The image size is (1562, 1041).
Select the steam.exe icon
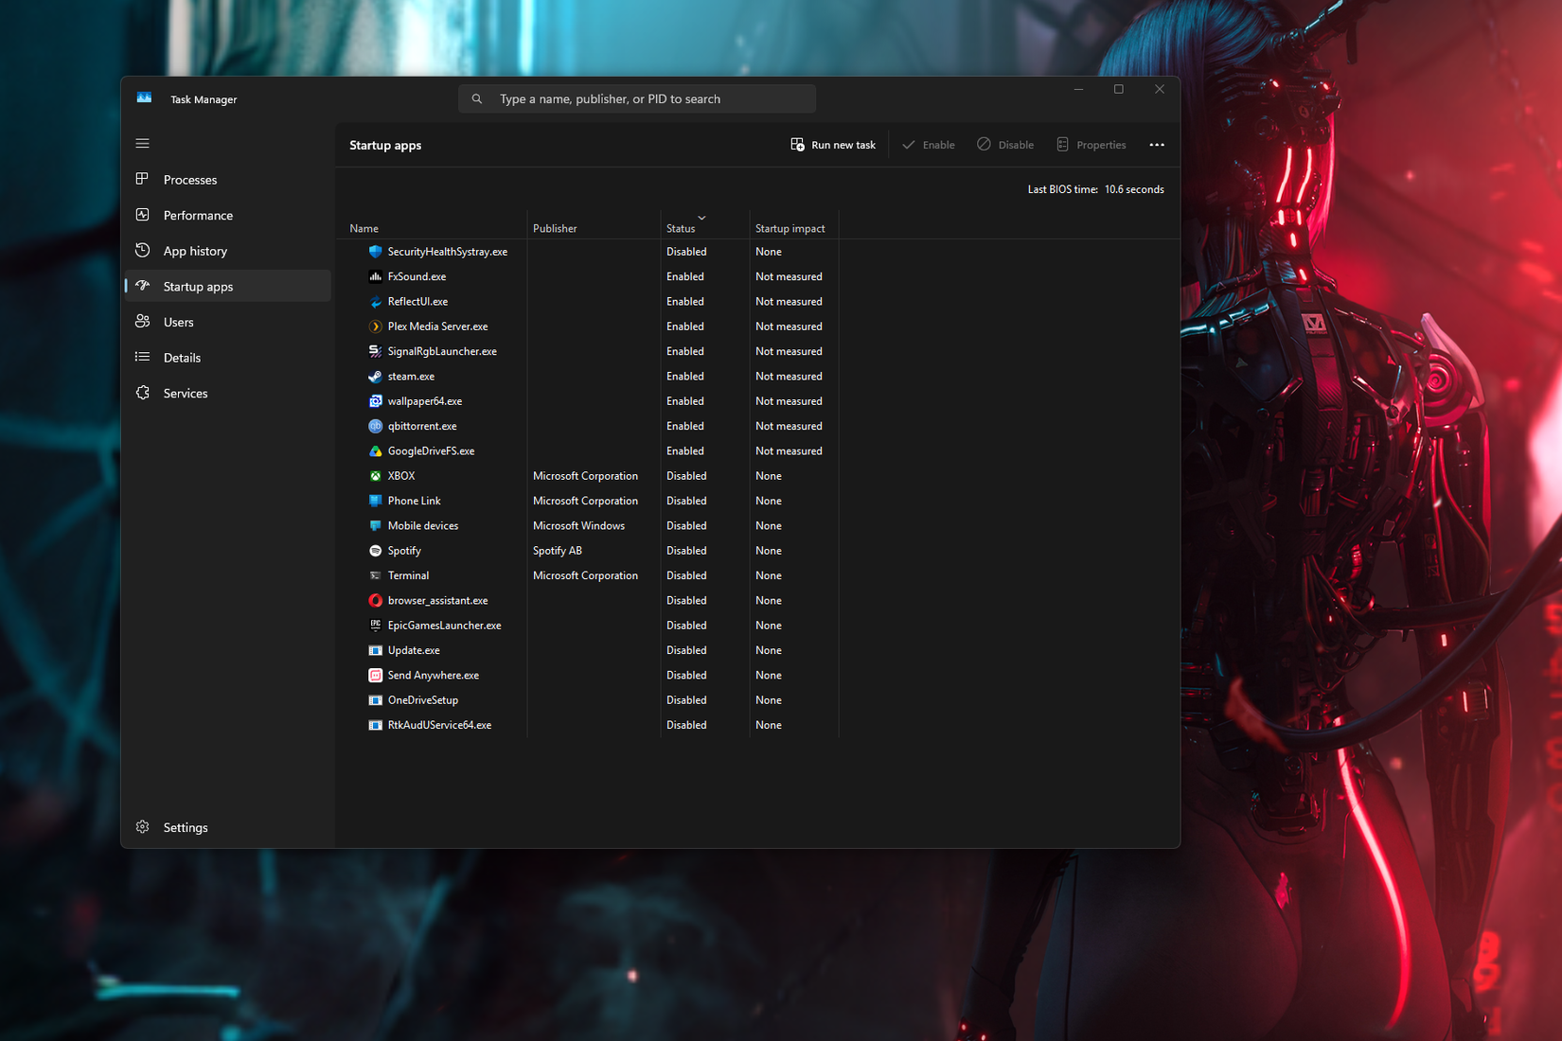point(376,377)
